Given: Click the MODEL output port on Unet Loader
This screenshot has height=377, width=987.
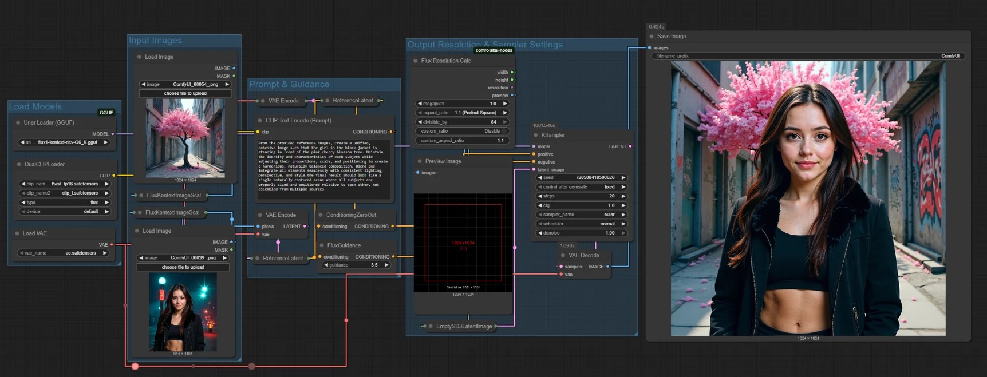Looking at the screenshot, I should click(x=113, y=134).
